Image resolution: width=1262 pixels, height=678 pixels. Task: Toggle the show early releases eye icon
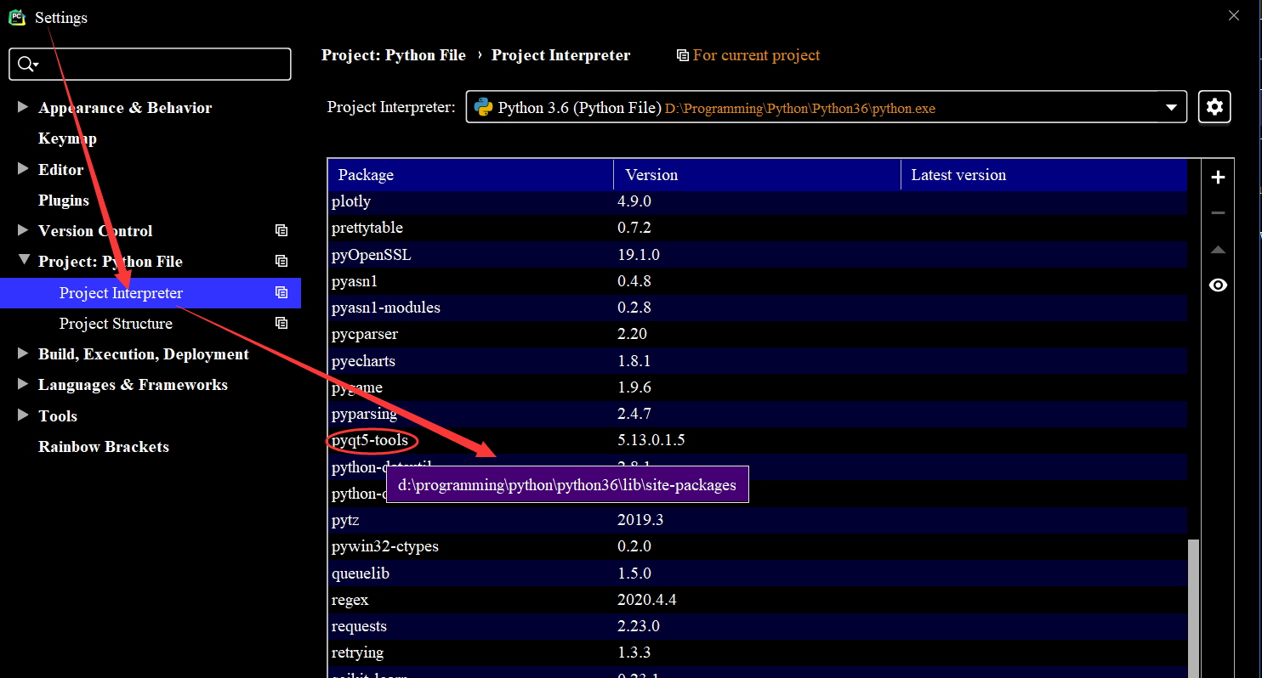tap(1218, 285)
